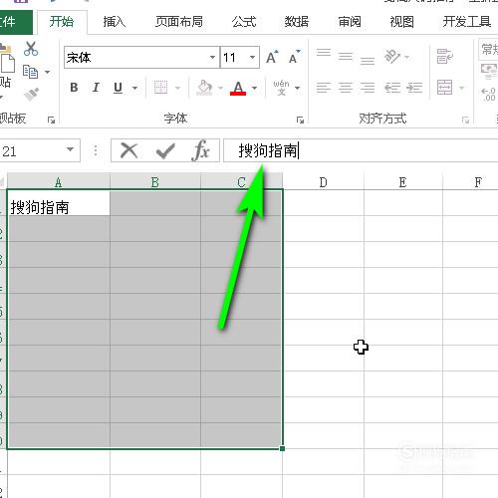Click the Copy icon

[x=30, y=72]
